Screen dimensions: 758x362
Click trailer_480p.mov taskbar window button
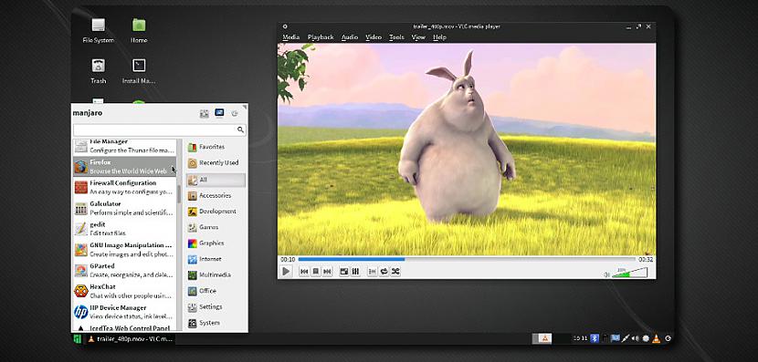pos(130,339)
